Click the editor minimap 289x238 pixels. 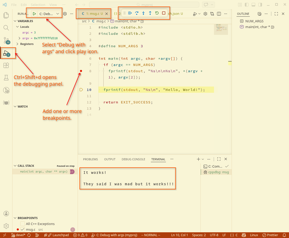(221, 29)
